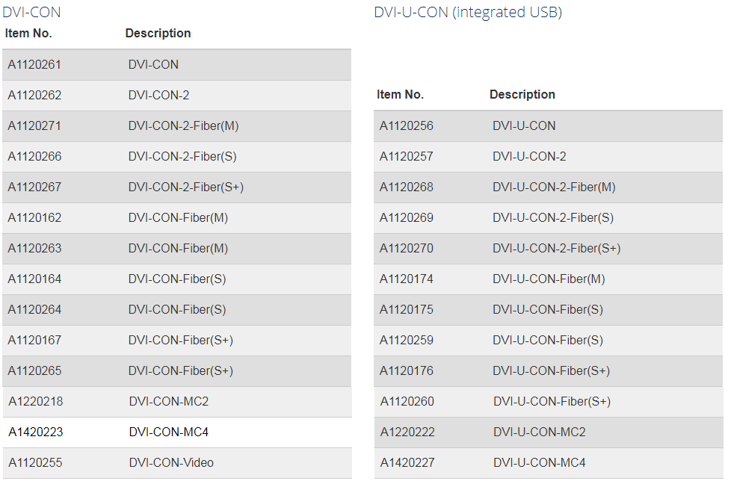This screenshot has height=484, width=731.
Task: Click DVI-CON-Video description
Action: pos(171,462)
